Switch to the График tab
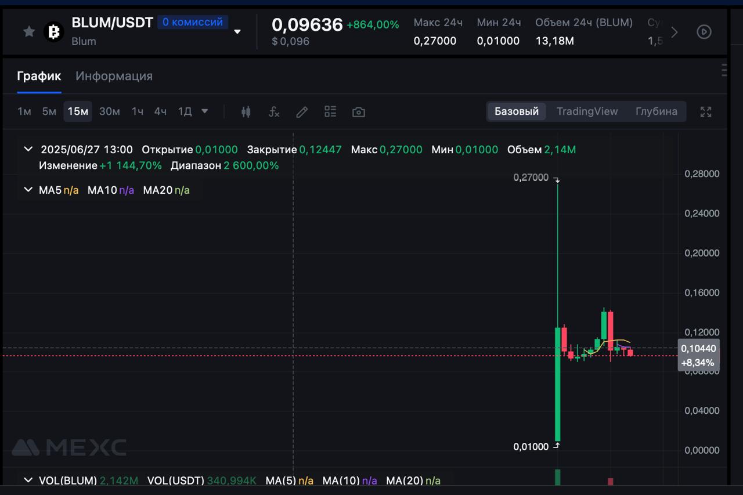The width and height of the screenshot is (743, 495). [x=39, y=76]
